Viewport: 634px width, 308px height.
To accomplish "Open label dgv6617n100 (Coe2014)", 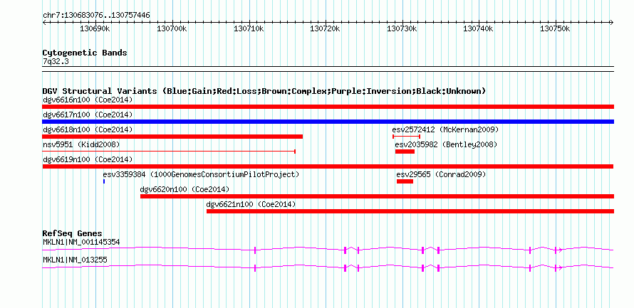I will point(88,115).
